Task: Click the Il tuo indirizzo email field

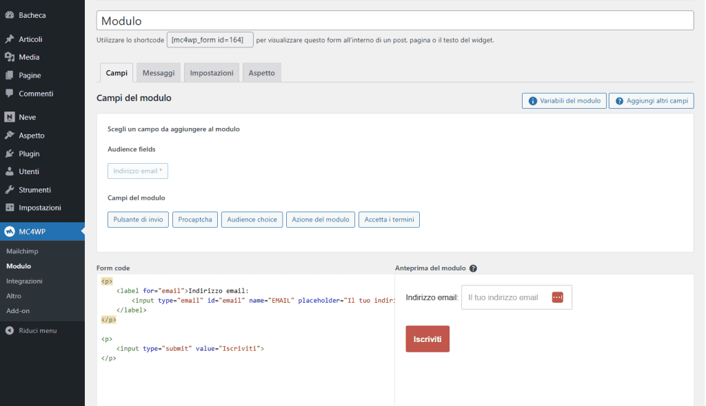Action: pos(516,297)
